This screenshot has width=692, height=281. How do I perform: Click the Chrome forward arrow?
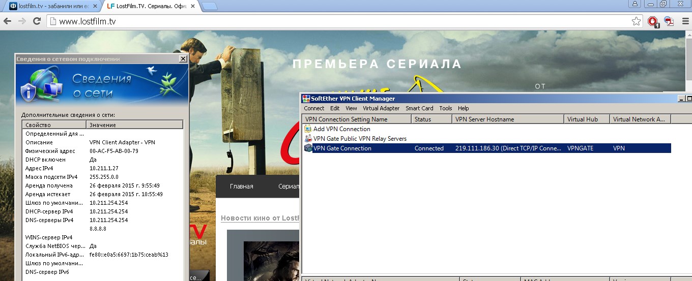click(22, 21)
